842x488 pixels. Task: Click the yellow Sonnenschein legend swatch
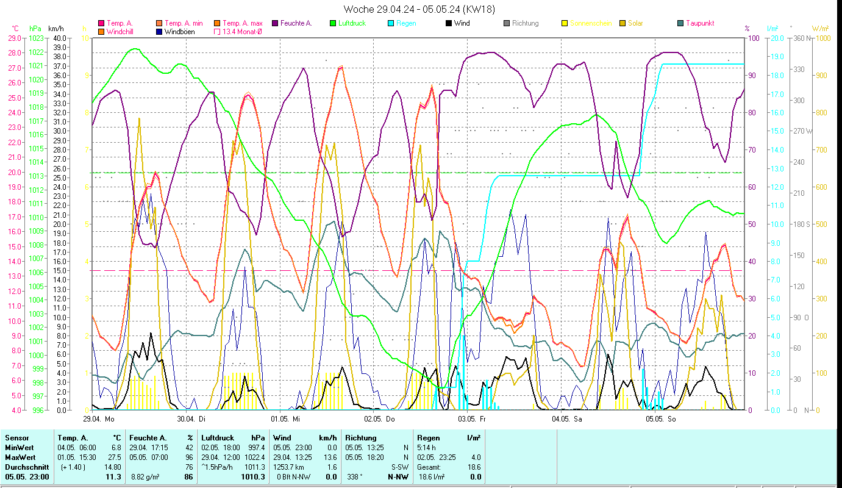click(x=565, y=23)
